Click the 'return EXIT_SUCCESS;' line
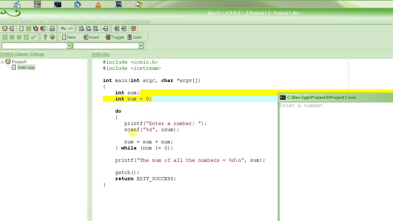The image size is (393, 221). pyautogui.click(x=146, y=179)
